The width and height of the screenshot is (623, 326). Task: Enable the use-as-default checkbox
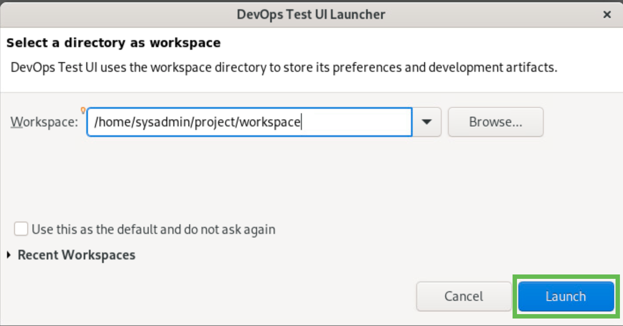pos(21,230)
